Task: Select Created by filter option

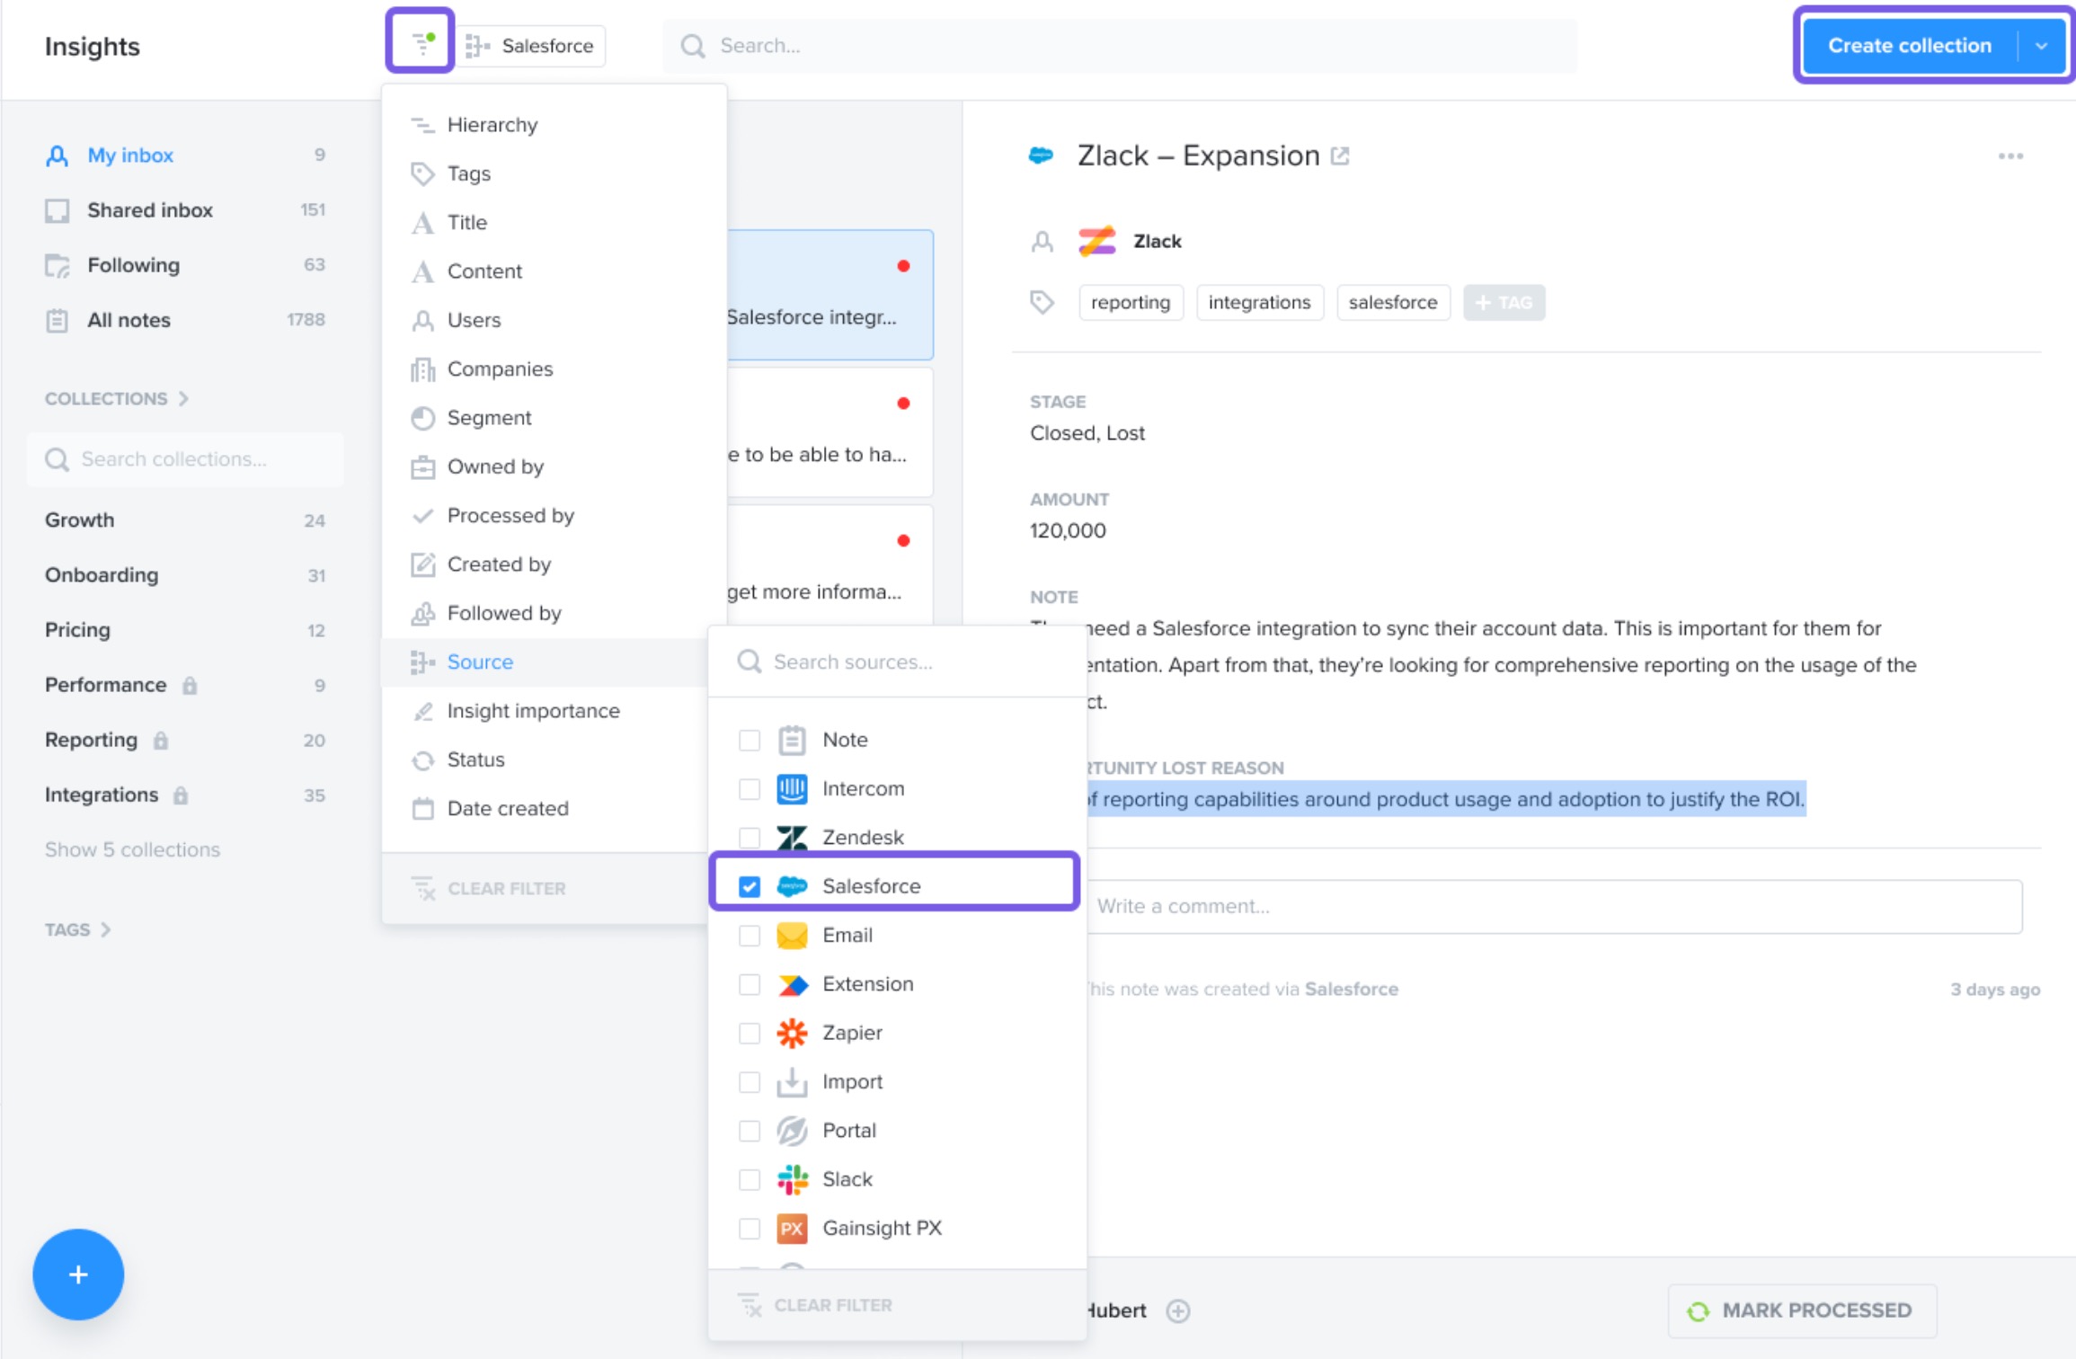Action: pos(554,564)
